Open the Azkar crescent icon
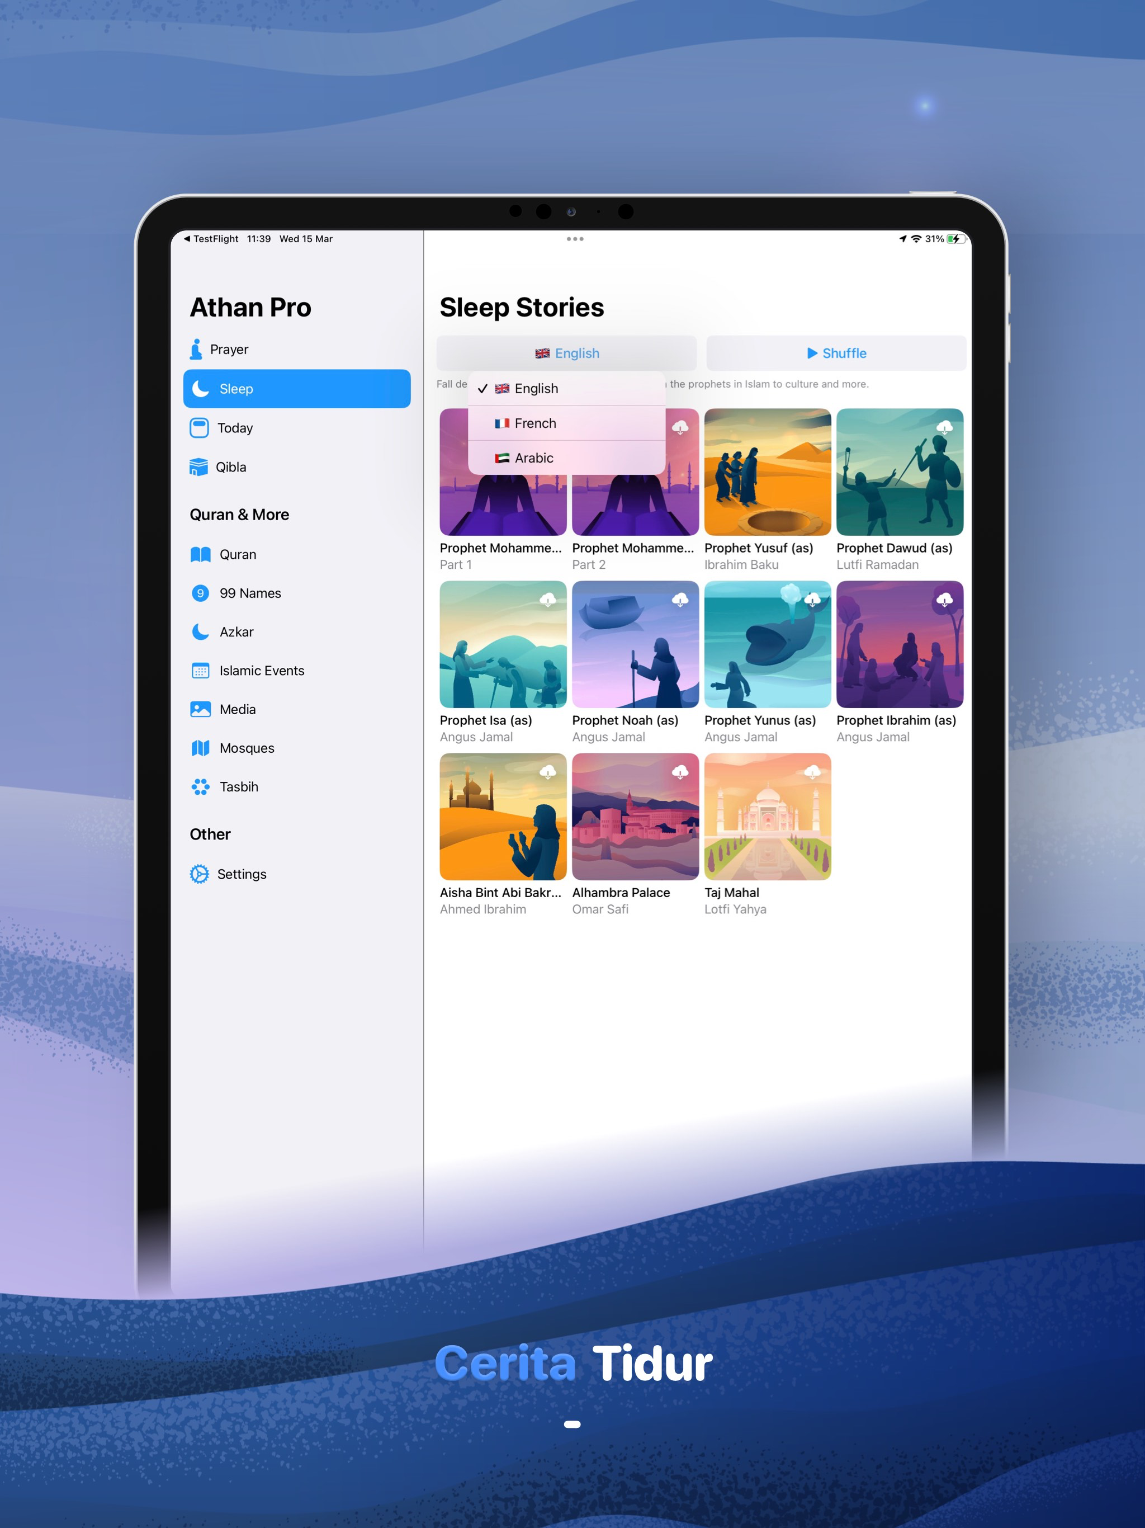 (x=200, y=632)
